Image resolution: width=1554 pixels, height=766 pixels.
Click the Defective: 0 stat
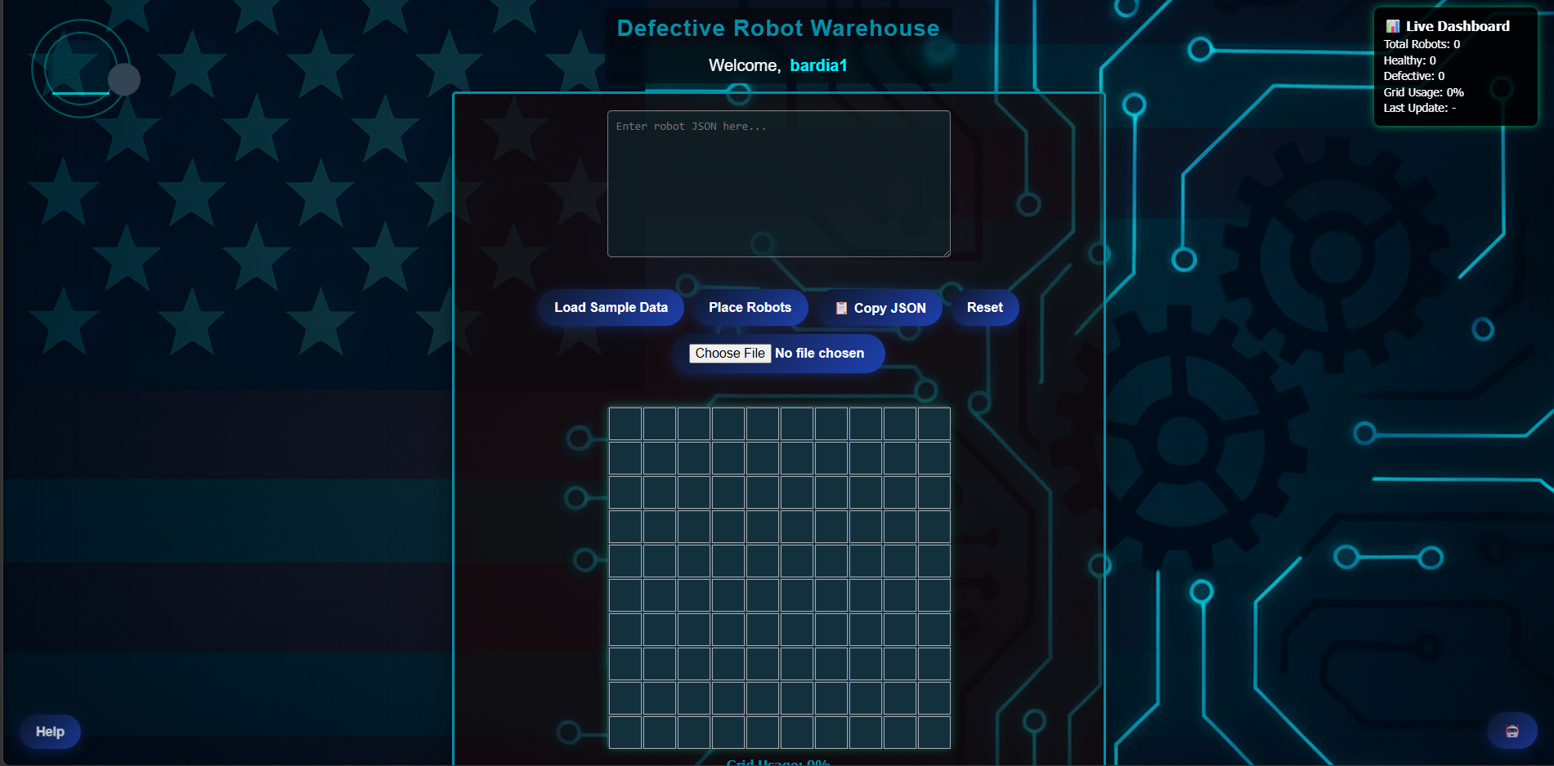click(1413, 76)
